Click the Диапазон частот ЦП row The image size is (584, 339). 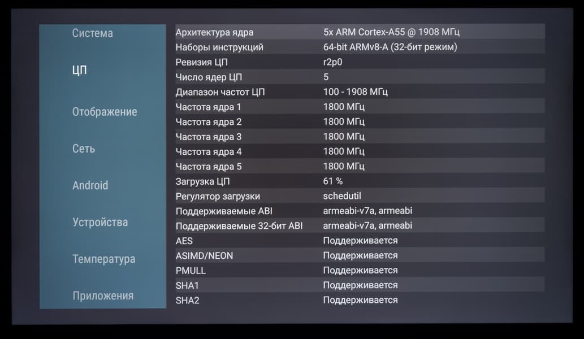(x=360, y=92)
